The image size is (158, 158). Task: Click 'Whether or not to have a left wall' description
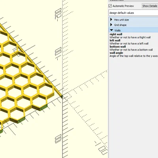[x=129, y=43]
